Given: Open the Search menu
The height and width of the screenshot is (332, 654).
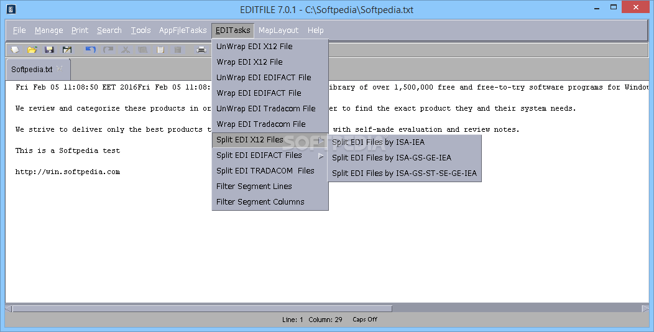Looking at the screenshot, I should (x=109, y=30).
